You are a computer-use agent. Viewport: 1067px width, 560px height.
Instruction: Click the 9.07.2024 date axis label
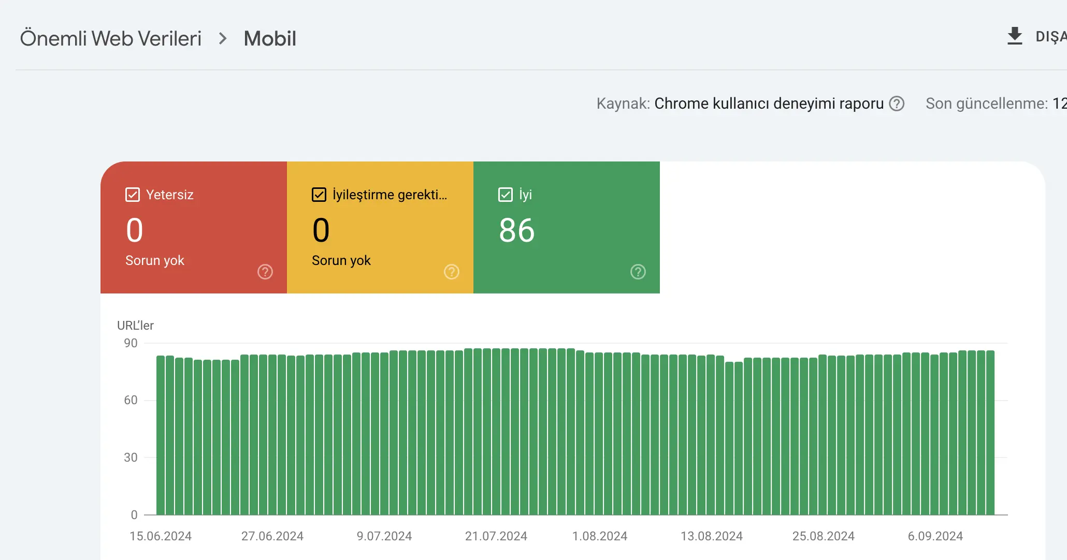pos(384,536)
